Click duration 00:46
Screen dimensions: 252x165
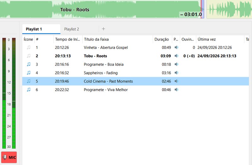pyautogui.click(x=166, y=90)
